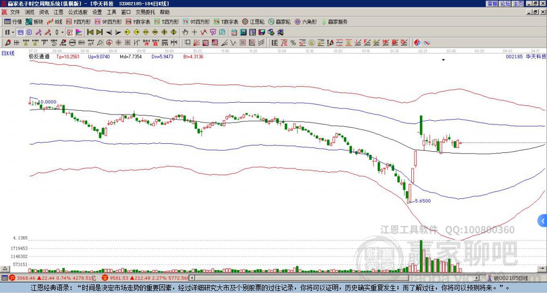Image resolution: width=547 pixels, height=293 pixels.
Task: Step right with black arrow icon
Action: pos(118,33)
